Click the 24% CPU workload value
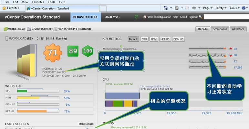This screenshot has width=249, height=129. pyautogui.click(x=67, y=91)
